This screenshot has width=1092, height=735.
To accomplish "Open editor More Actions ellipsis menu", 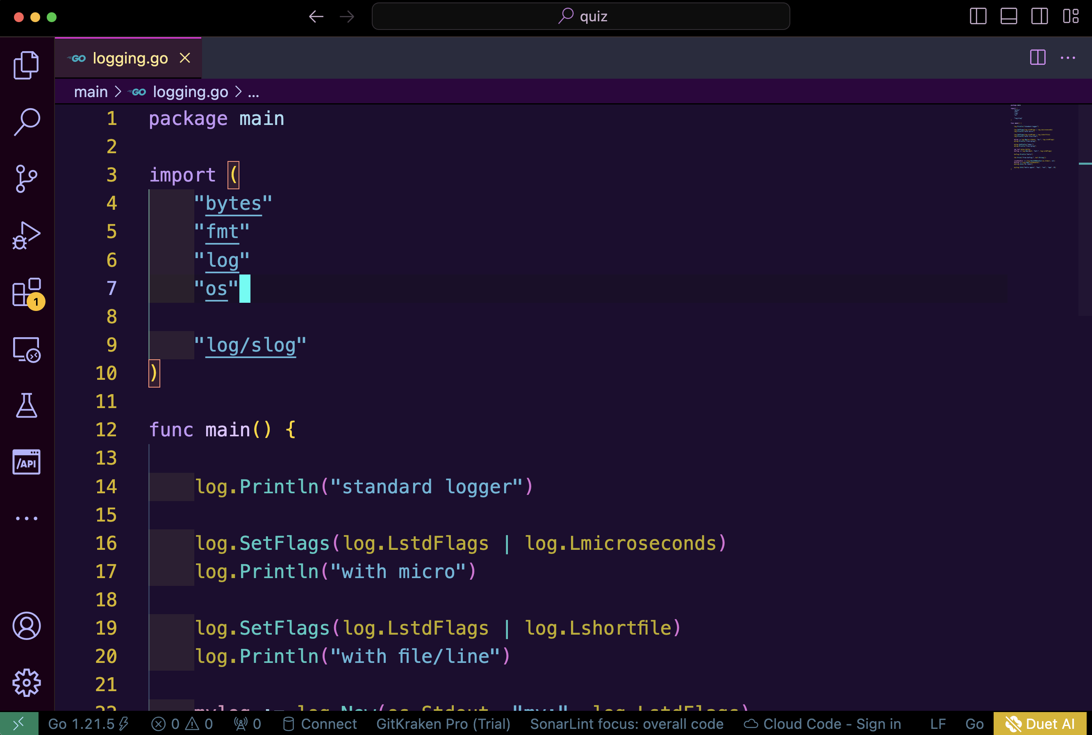I will point(1068,58).
